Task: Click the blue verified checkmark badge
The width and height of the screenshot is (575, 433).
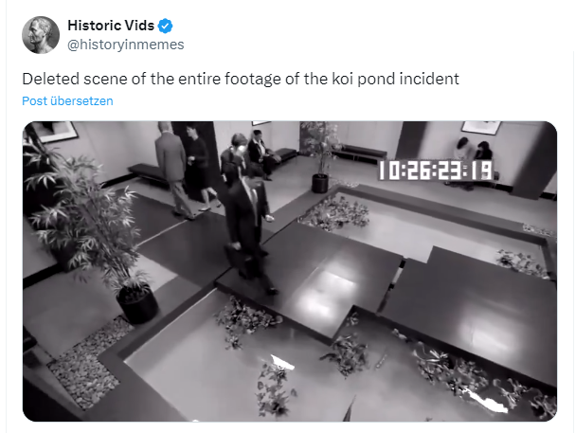Action: (x=166, y=26)
